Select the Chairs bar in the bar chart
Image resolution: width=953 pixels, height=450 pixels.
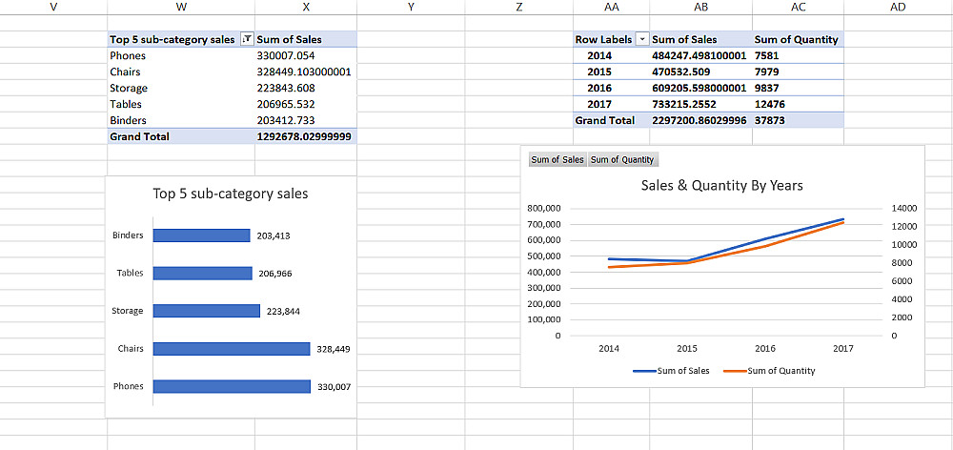pyautogui.click(x=232, y=348)
